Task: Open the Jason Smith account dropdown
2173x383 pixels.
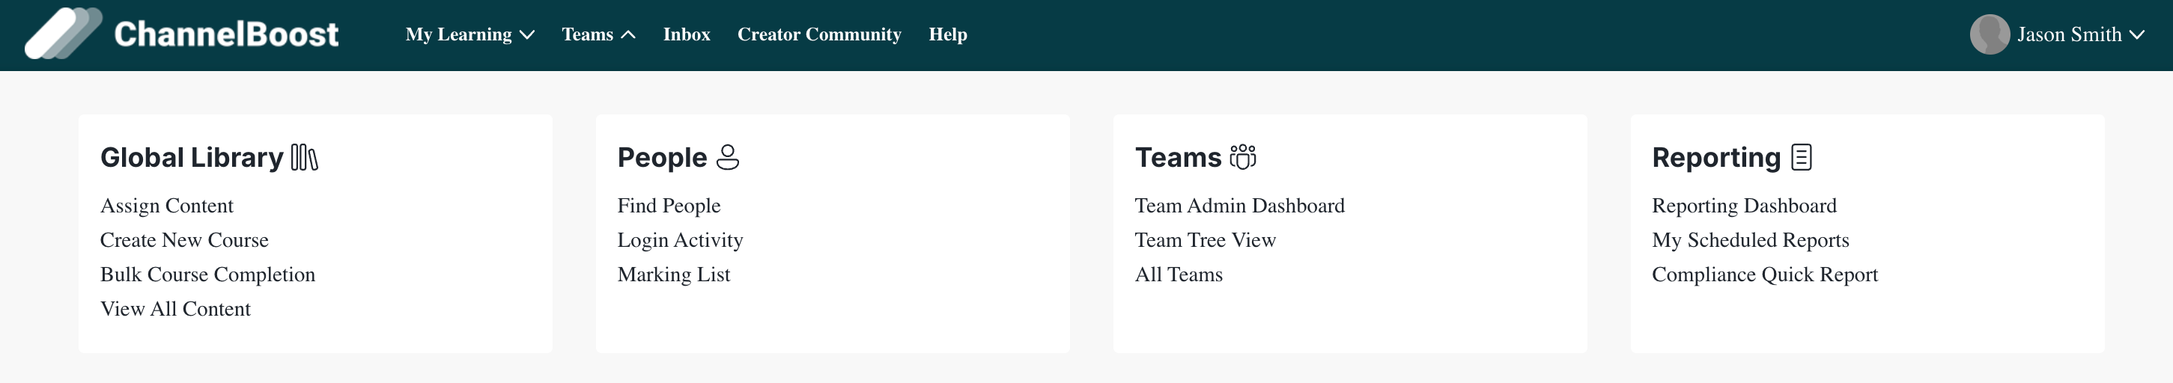Action: (x=2079, y=34)
